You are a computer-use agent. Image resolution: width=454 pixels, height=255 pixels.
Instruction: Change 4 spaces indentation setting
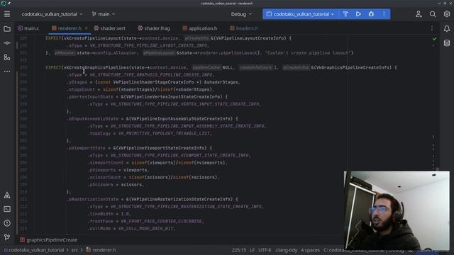coord(310,250)
